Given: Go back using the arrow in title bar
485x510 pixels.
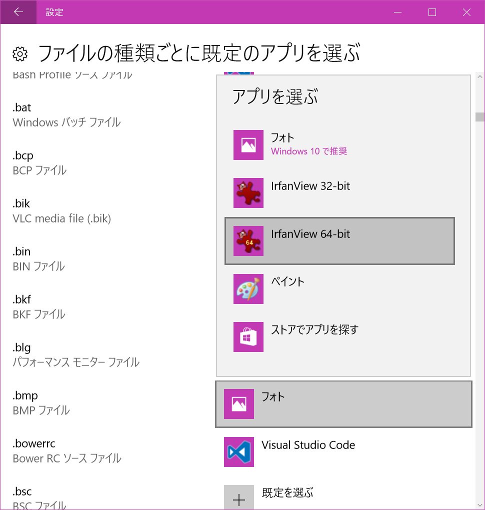Looking at the screenshot, I should coord(18,12).
